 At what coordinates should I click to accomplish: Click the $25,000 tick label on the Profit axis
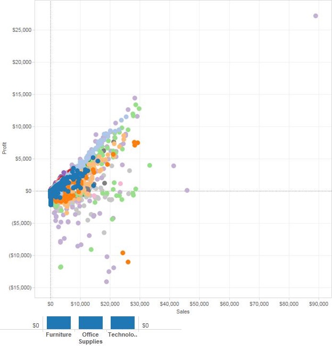22,30
